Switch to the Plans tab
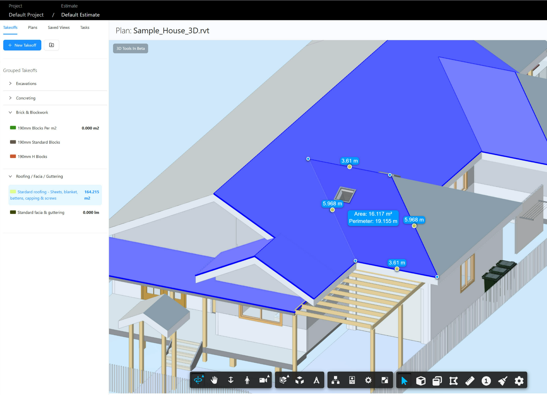The image size is (547, 395). (33, 27)
